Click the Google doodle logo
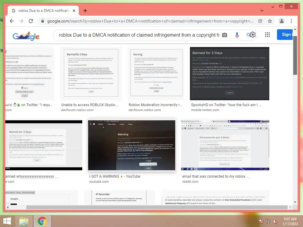The width and height of the screenshot is (303, 227). click(26, 36)
